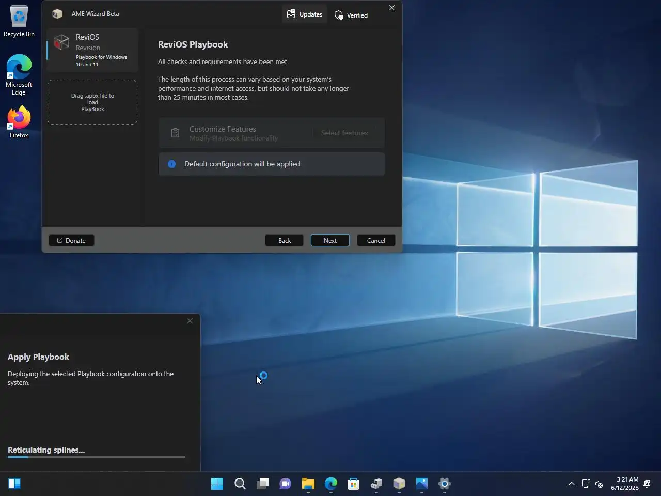Image resolution: width=661 pixels, height=496 pixels.
Task: Open taskbar Search
Action: point(240,484)
